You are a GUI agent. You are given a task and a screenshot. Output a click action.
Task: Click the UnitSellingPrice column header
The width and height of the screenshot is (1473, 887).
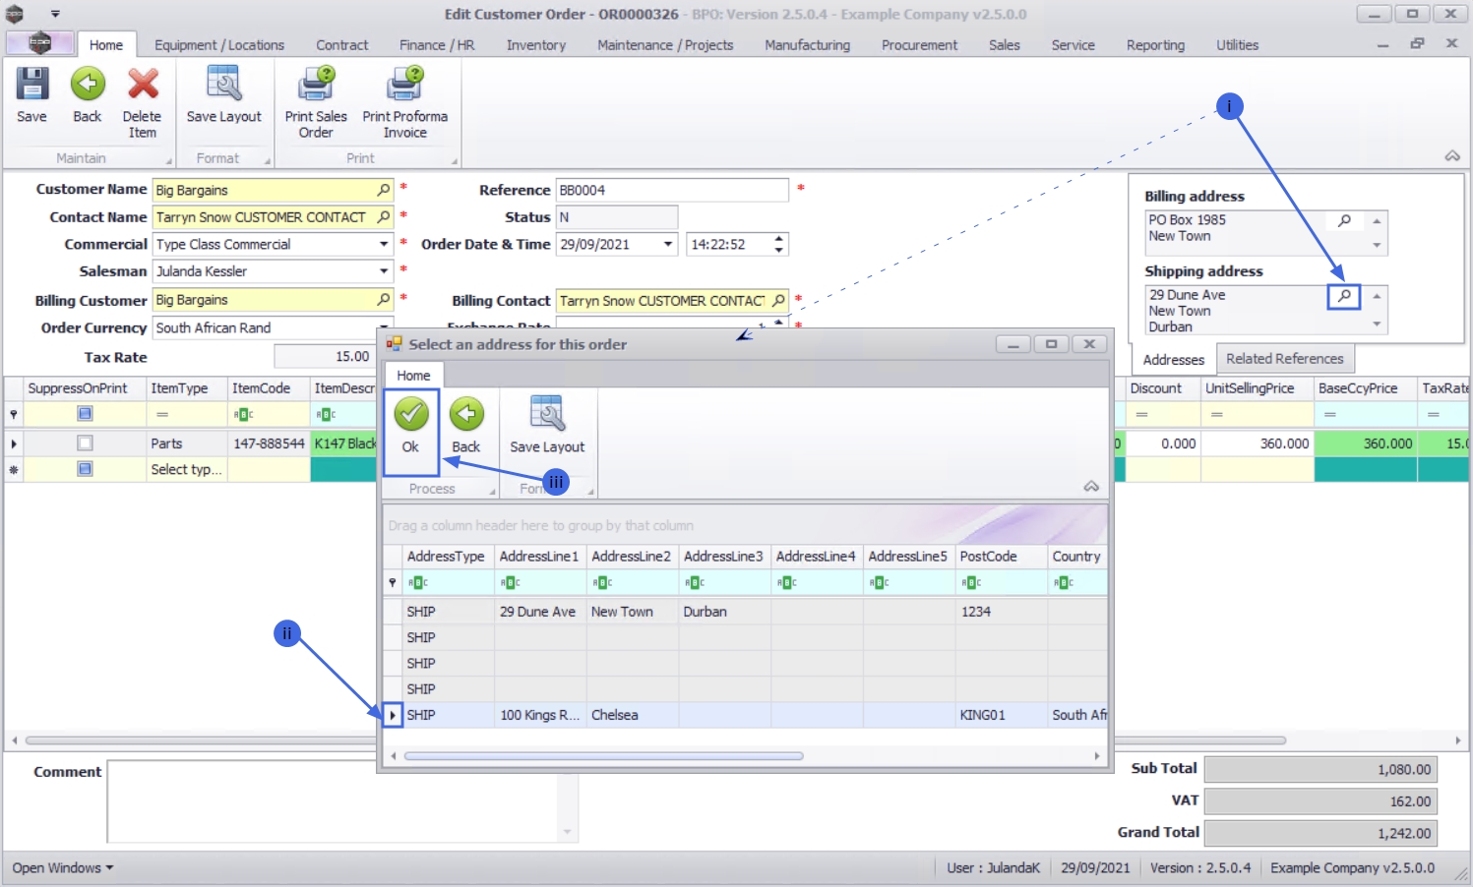point(1258,388)
